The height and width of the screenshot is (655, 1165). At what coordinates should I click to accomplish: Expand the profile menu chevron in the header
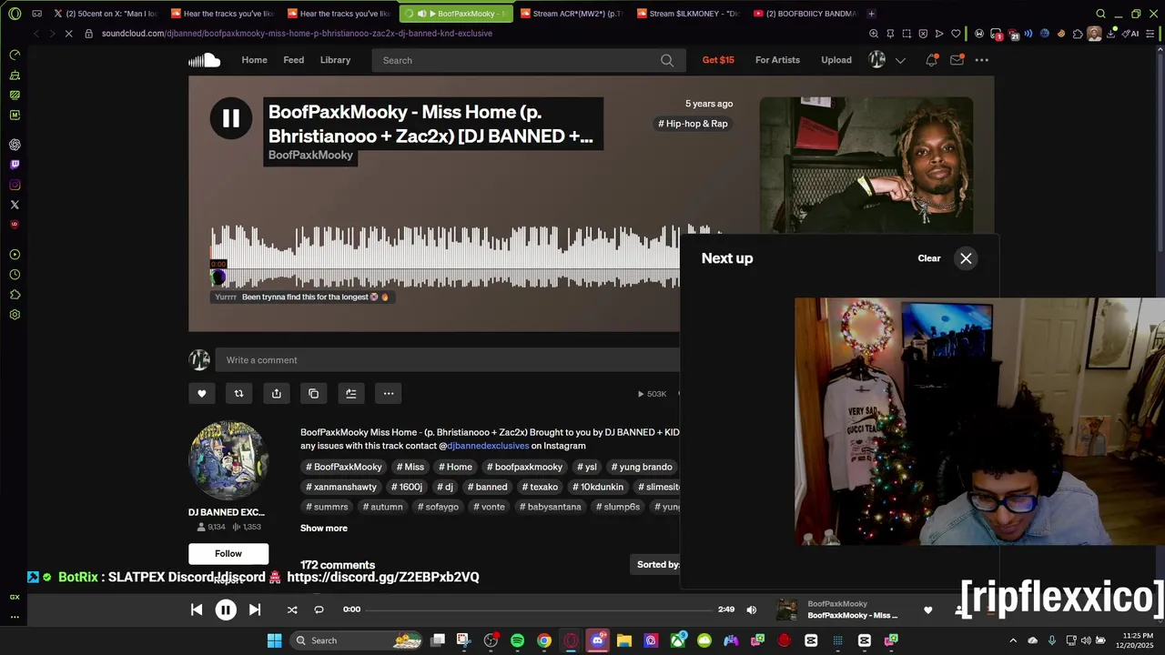900,60
